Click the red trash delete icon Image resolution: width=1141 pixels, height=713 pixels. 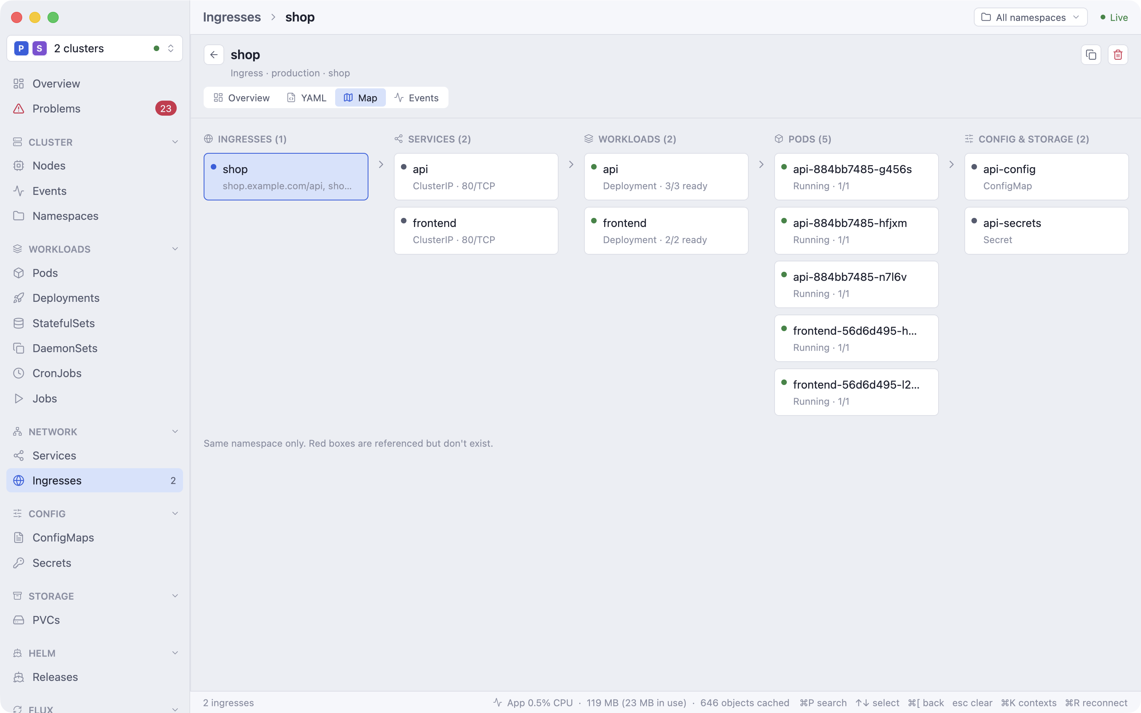1117,55
